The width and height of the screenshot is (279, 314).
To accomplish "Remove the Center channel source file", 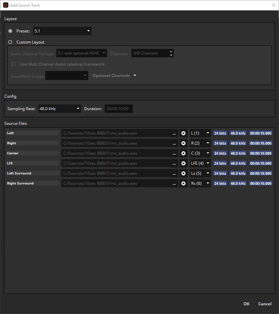I will pyautogui.click(x=183, y=153).
